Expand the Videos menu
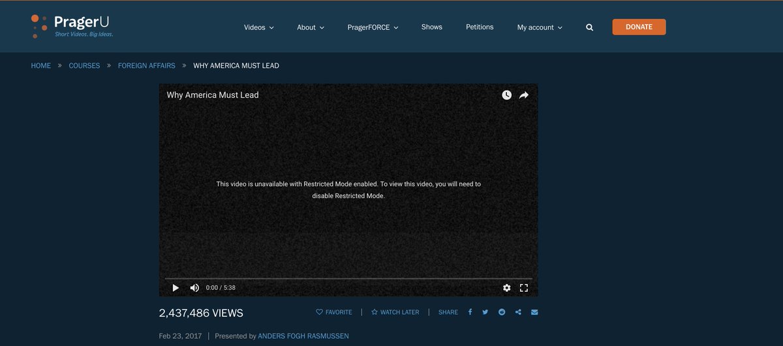This screenshot has width=783, height=346. point(259,27)
